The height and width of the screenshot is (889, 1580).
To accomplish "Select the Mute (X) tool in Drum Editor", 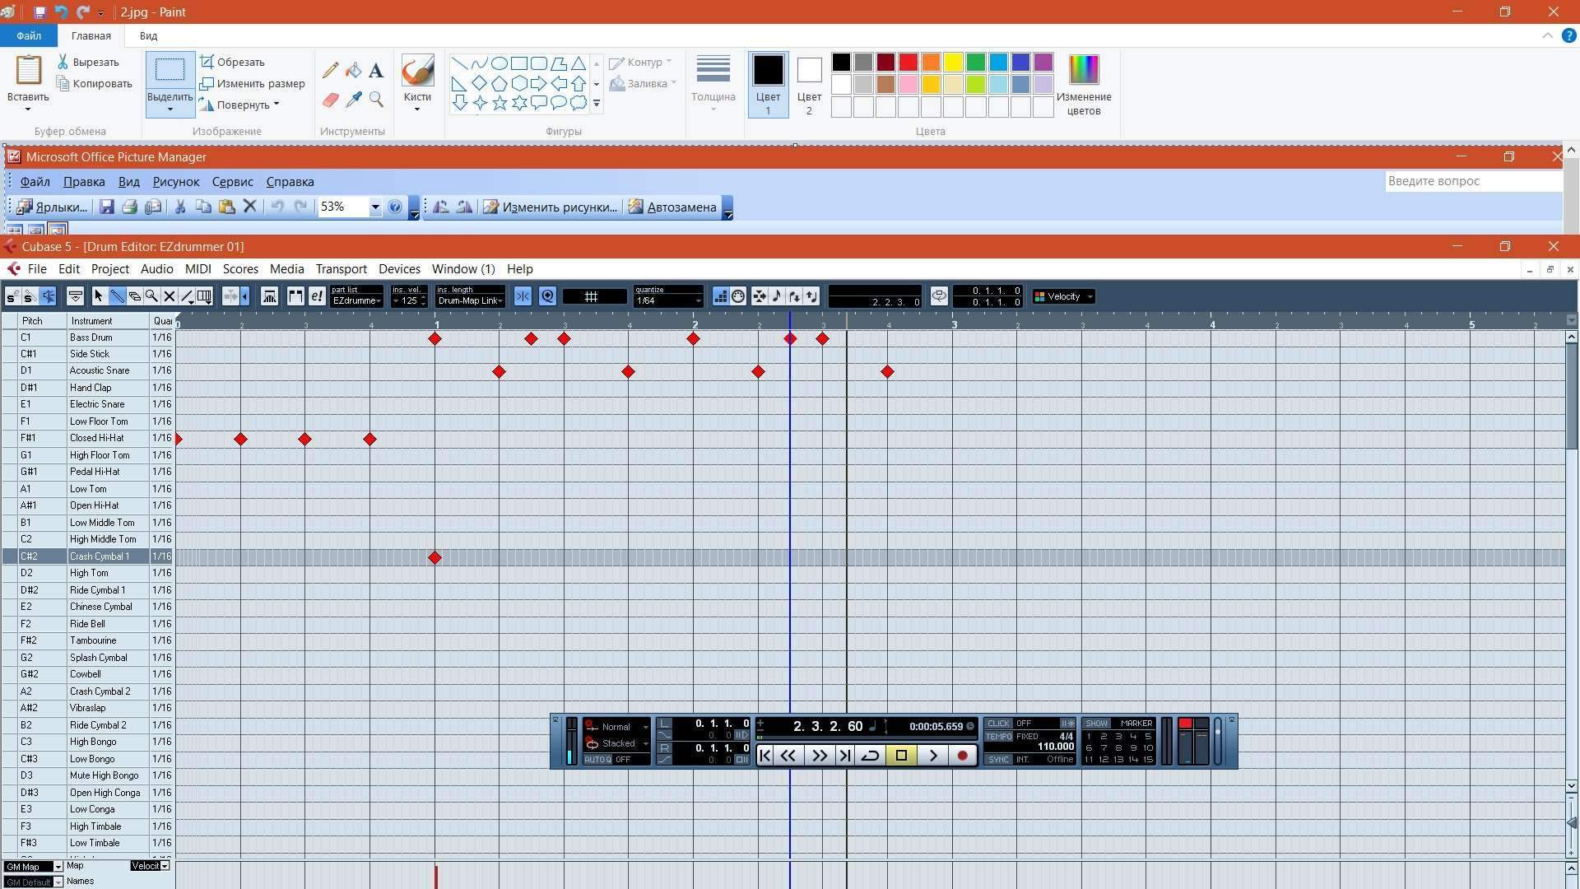I will click(x=170, y=296).
